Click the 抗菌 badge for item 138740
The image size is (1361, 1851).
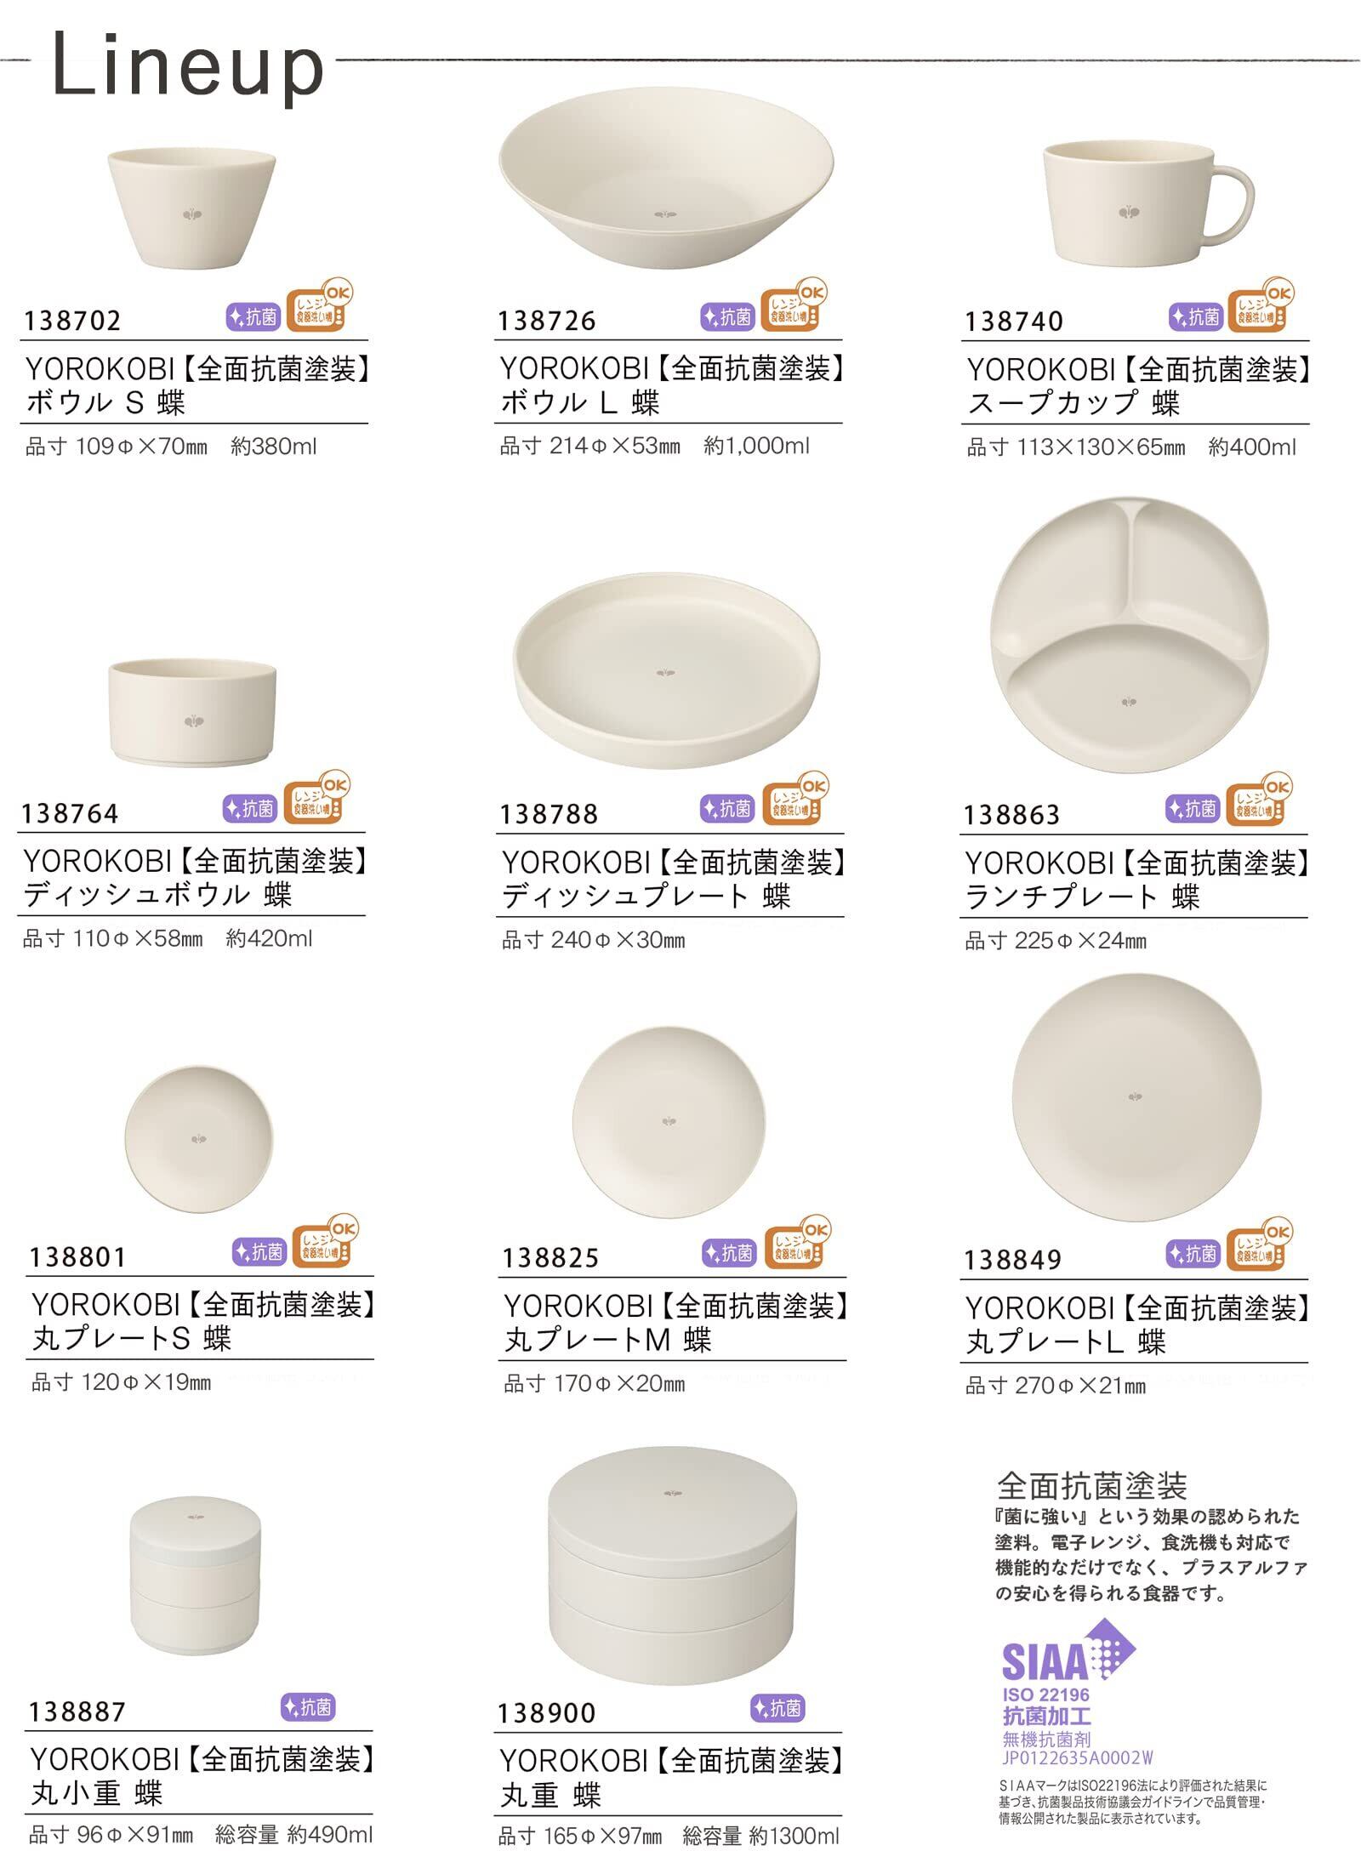[1196, 317]
